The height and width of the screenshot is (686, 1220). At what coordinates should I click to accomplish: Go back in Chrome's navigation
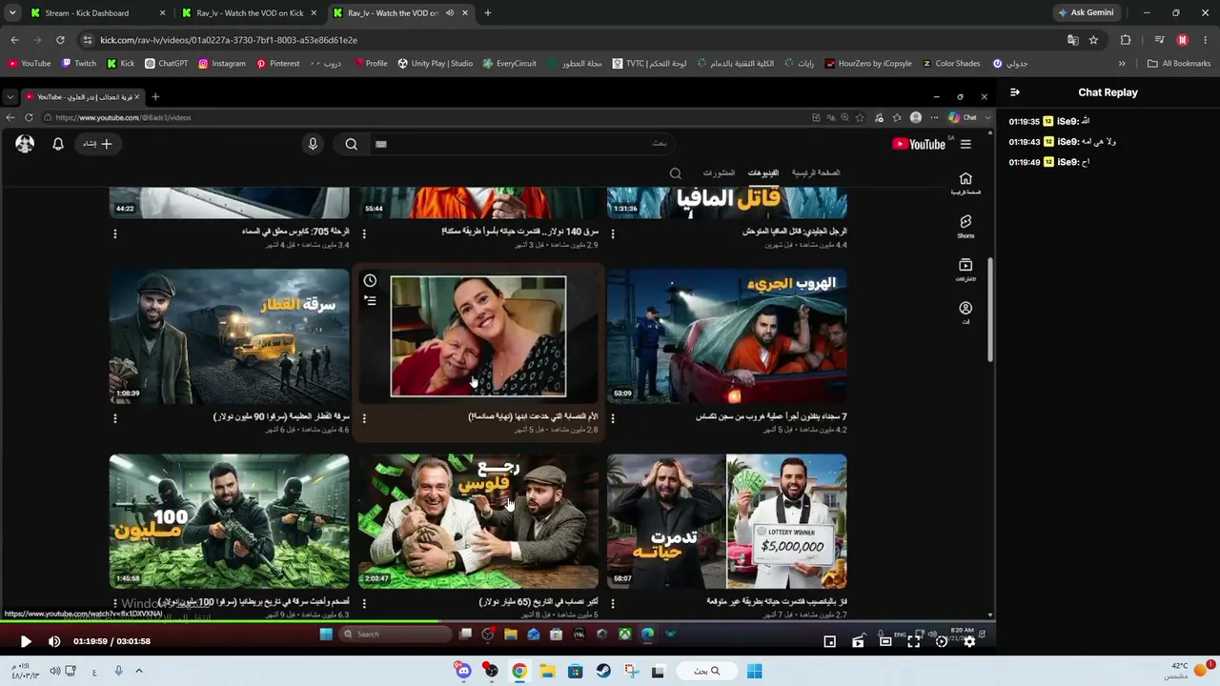click(14, 40)
